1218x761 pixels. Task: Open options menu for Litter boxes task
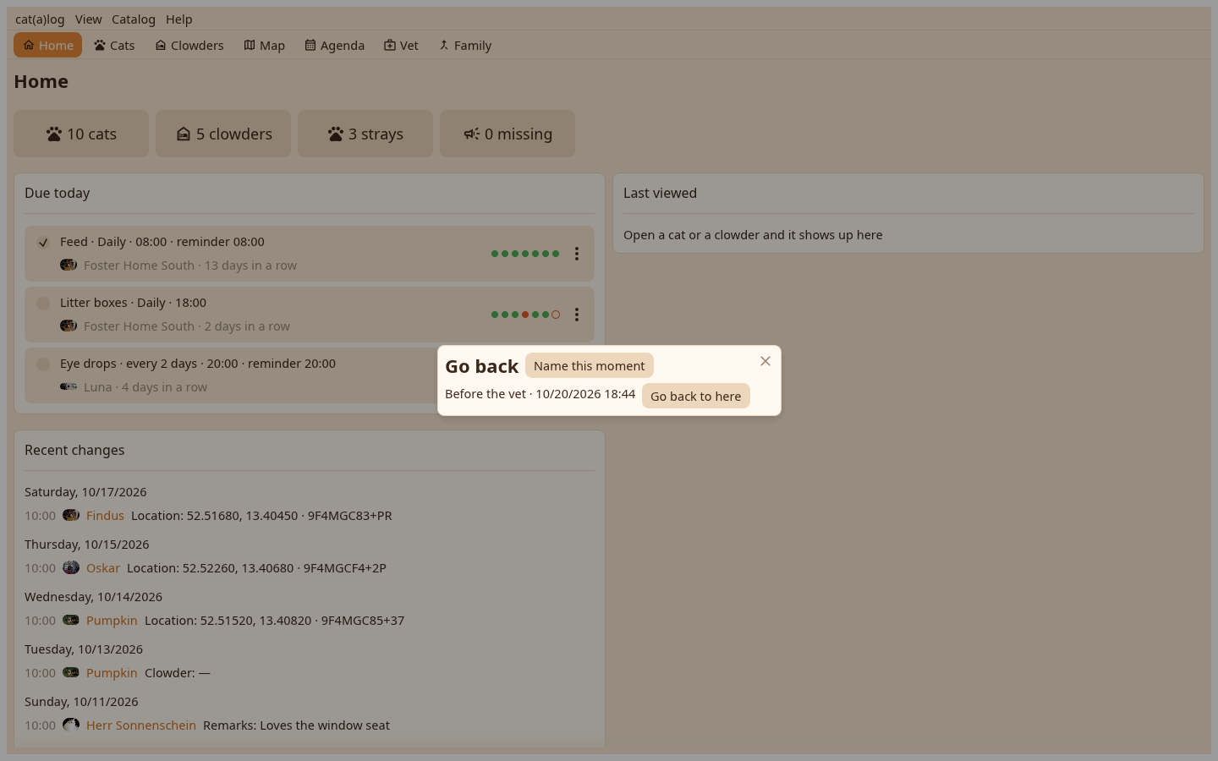tap(577, 315)
